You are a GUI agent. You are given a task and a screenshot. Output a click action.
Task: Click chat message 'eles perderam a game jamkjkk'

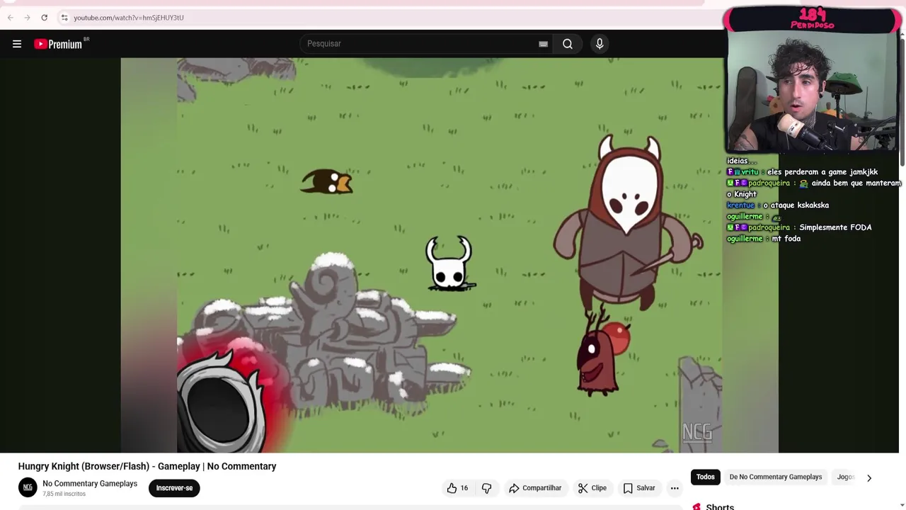[x=822, y=171]
